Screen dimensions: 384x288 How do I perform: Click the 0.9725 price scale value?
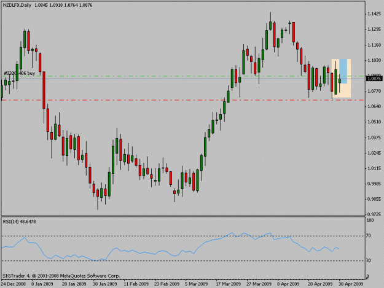(x=374, y=214)
